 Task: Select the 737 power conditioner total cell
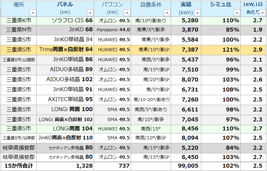coord(112,166)
